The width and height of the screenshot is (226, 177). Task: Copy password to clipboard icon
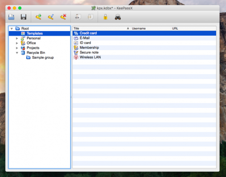[90, 17]
